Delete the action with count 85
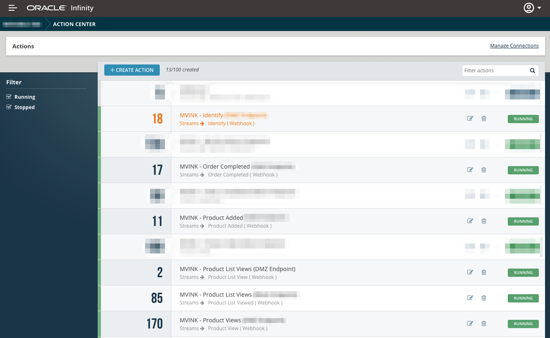Viewport: 550px width, 338px height. 484,298
